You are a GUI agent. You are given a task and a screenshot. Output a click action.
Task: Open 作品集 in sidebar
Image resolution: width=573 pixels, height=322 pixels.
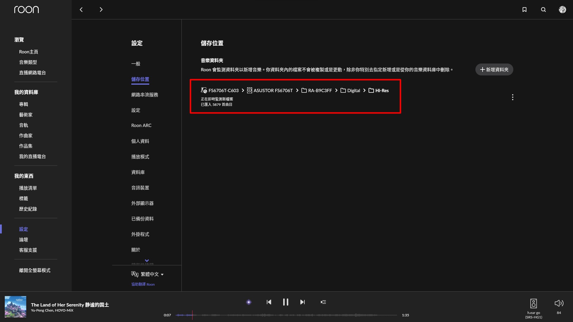pyautogui.click(x=26, y=146)
